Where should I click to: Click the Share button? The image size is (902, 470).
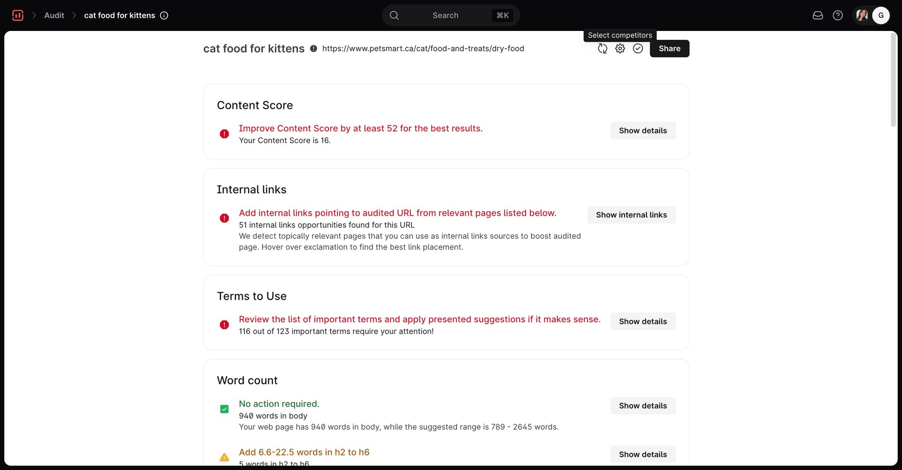[669, 49]
